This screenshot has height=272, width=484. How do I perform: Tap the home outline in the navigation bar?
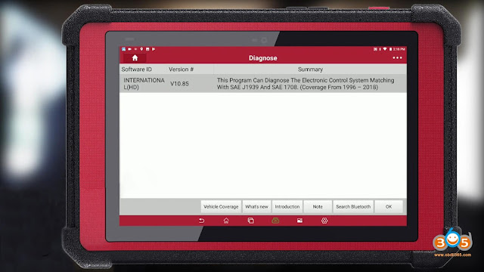226,221
